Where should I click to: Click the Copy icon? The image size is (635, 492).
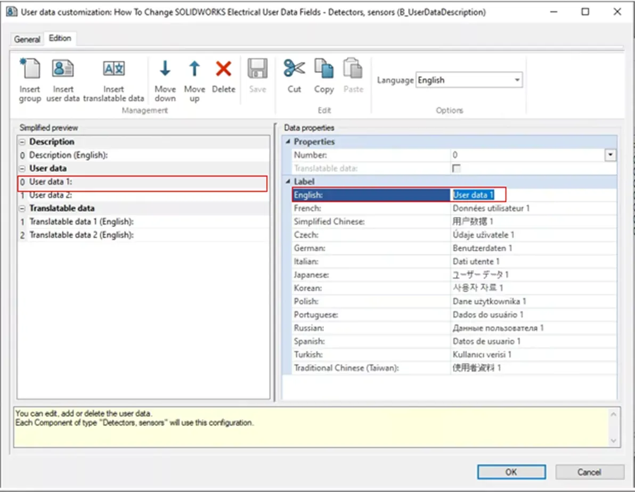pos(324,69)
